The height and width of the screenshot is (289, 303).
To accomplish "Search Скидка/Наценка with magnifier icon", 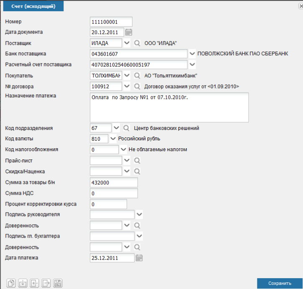I will (137, 171).
